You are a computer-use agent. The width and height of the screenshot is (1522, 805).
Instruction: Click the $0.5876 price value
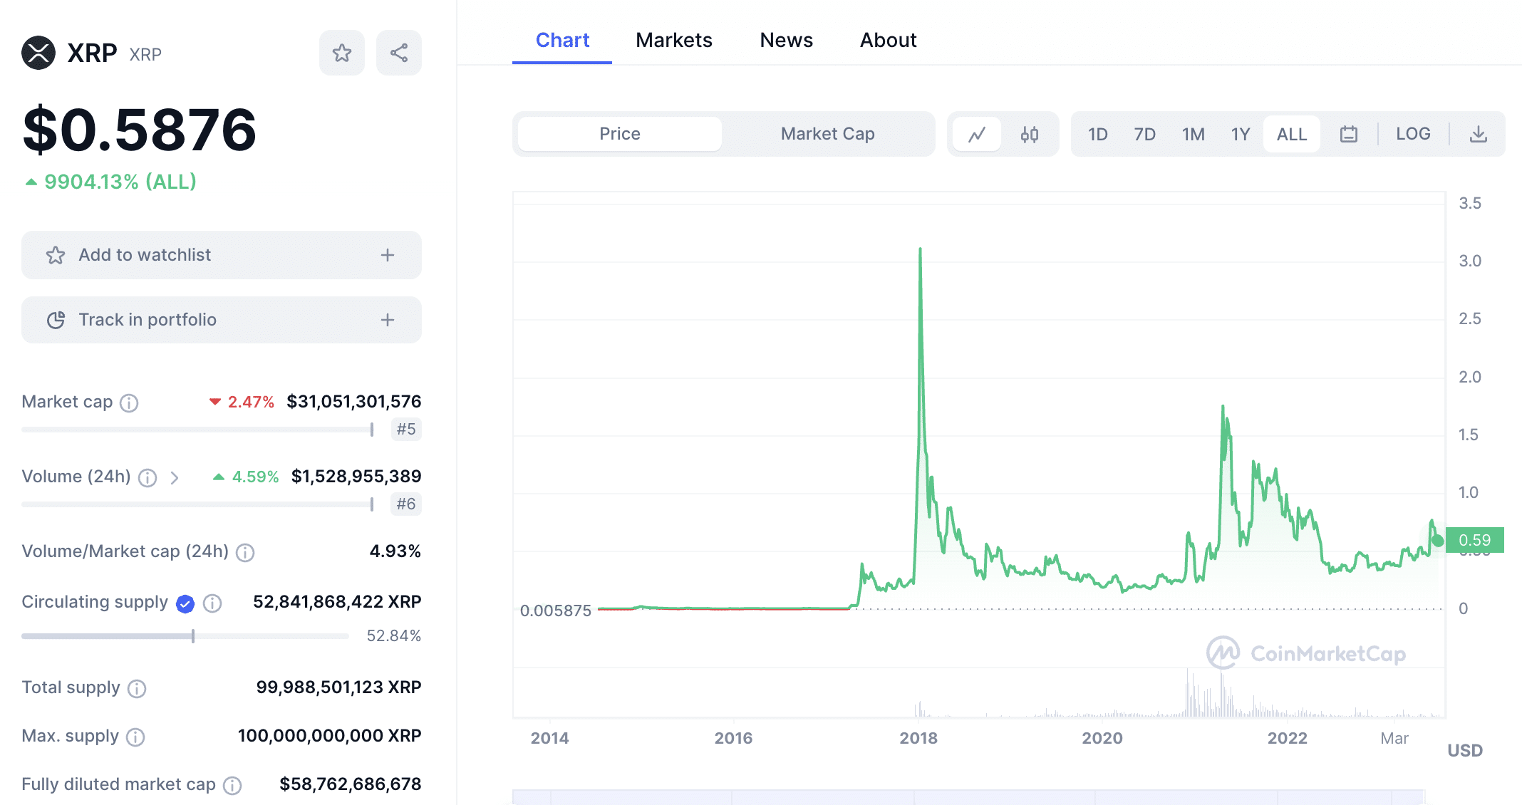[140, 130]
